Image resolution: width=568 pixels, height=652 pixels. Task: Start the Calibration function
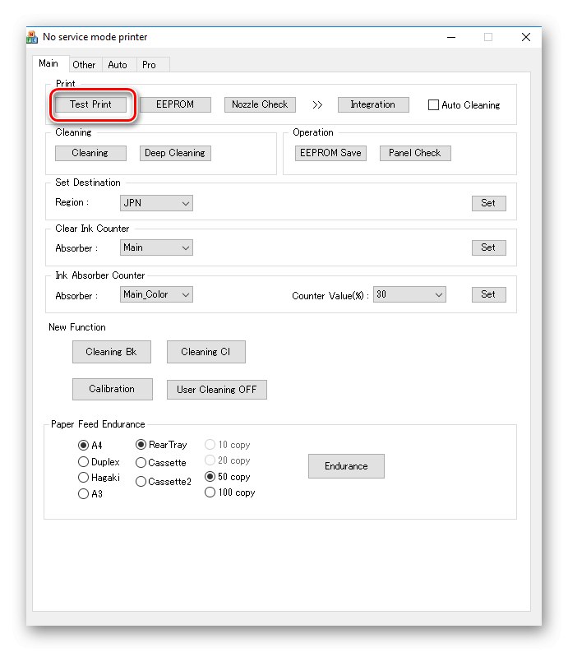tap(113, 389)
